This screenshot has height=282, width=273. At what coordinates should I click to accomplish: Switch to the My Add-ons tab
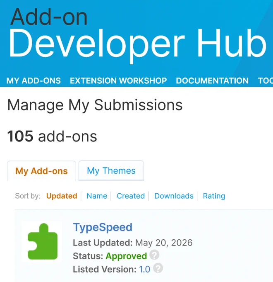(x=41, y=171)
